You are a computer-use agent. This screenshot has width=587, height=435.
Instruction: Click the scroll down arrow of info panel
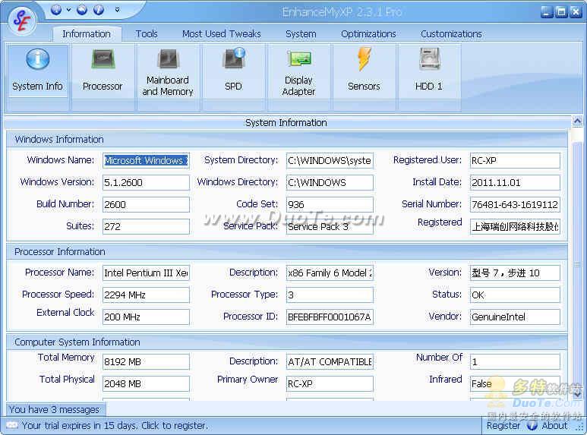(x=577, y=394)
